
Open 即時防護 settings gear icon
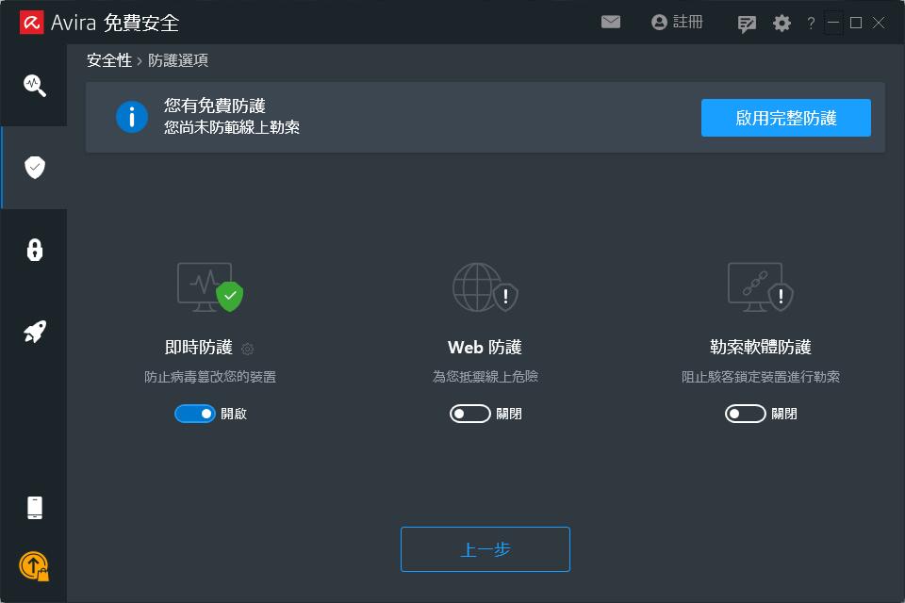coord(248,350)
